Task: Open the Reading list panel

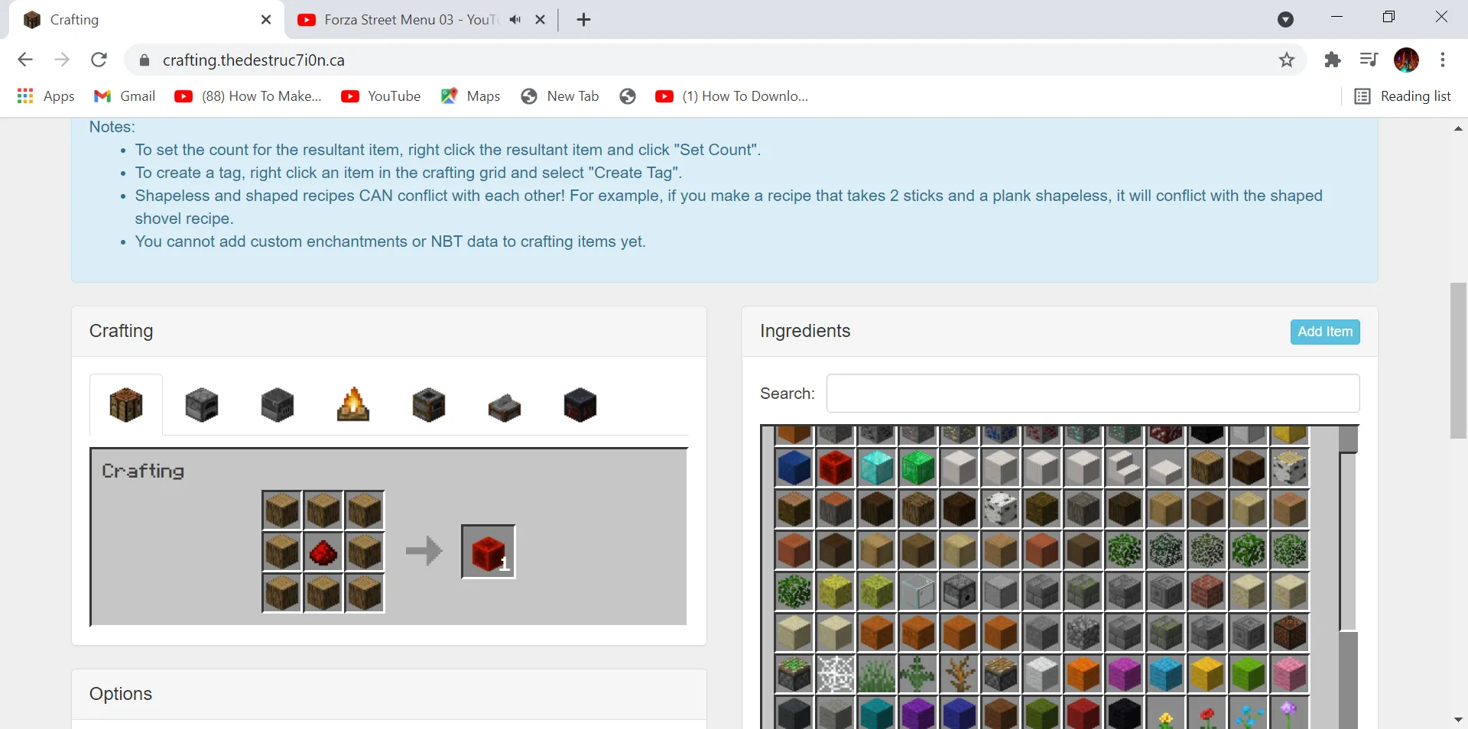Action: coord(1404,96)
